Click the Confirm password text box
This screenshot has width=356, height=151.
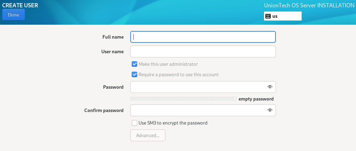tap(203, 110)
